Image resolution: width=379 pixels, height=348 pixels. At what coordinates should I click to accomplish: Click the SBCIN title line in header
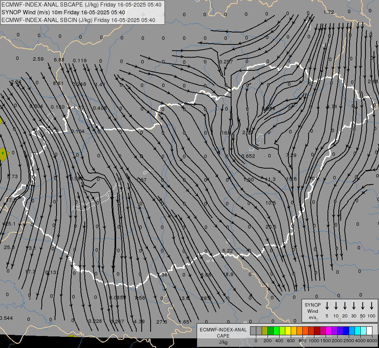(78, 20)
